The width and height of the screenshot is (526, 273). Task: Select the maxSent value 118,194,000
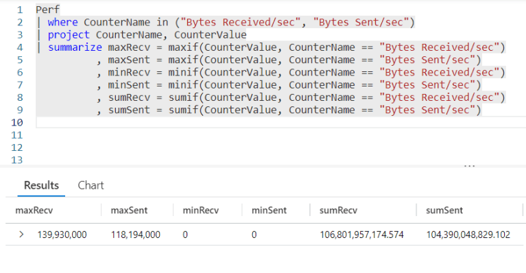pos(136,235)
